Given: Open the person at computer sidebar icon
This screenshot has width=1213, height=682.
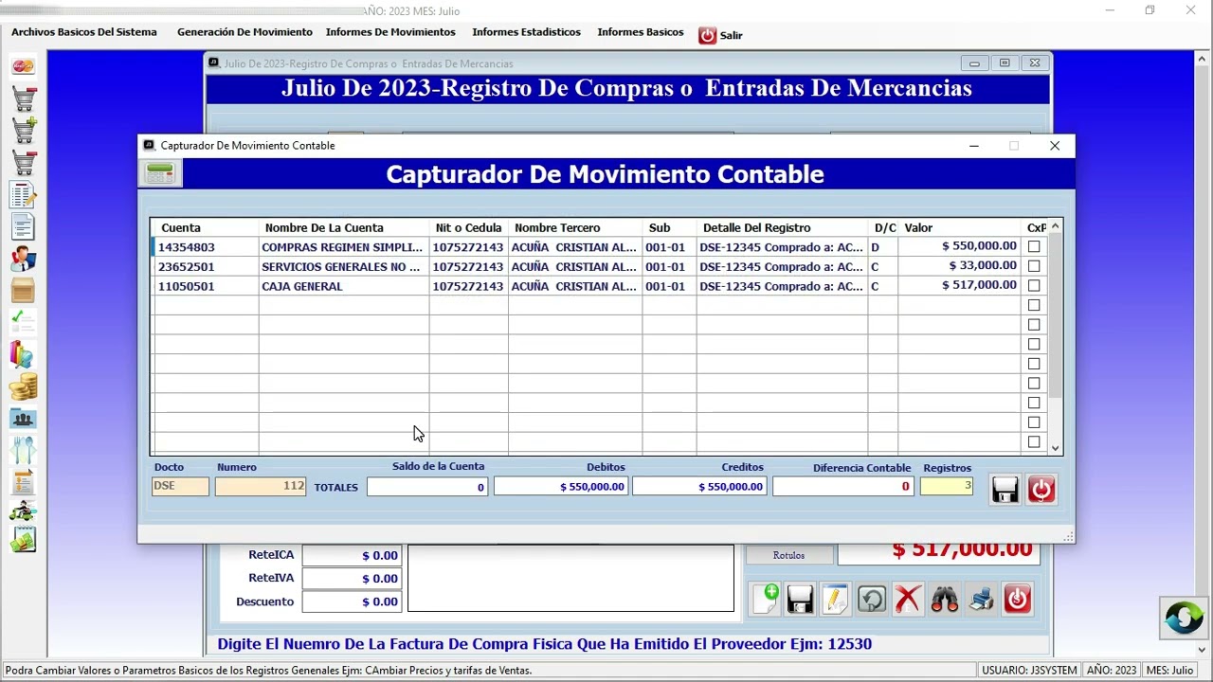Looking at the screenshot, I should [x=23, y=258].
